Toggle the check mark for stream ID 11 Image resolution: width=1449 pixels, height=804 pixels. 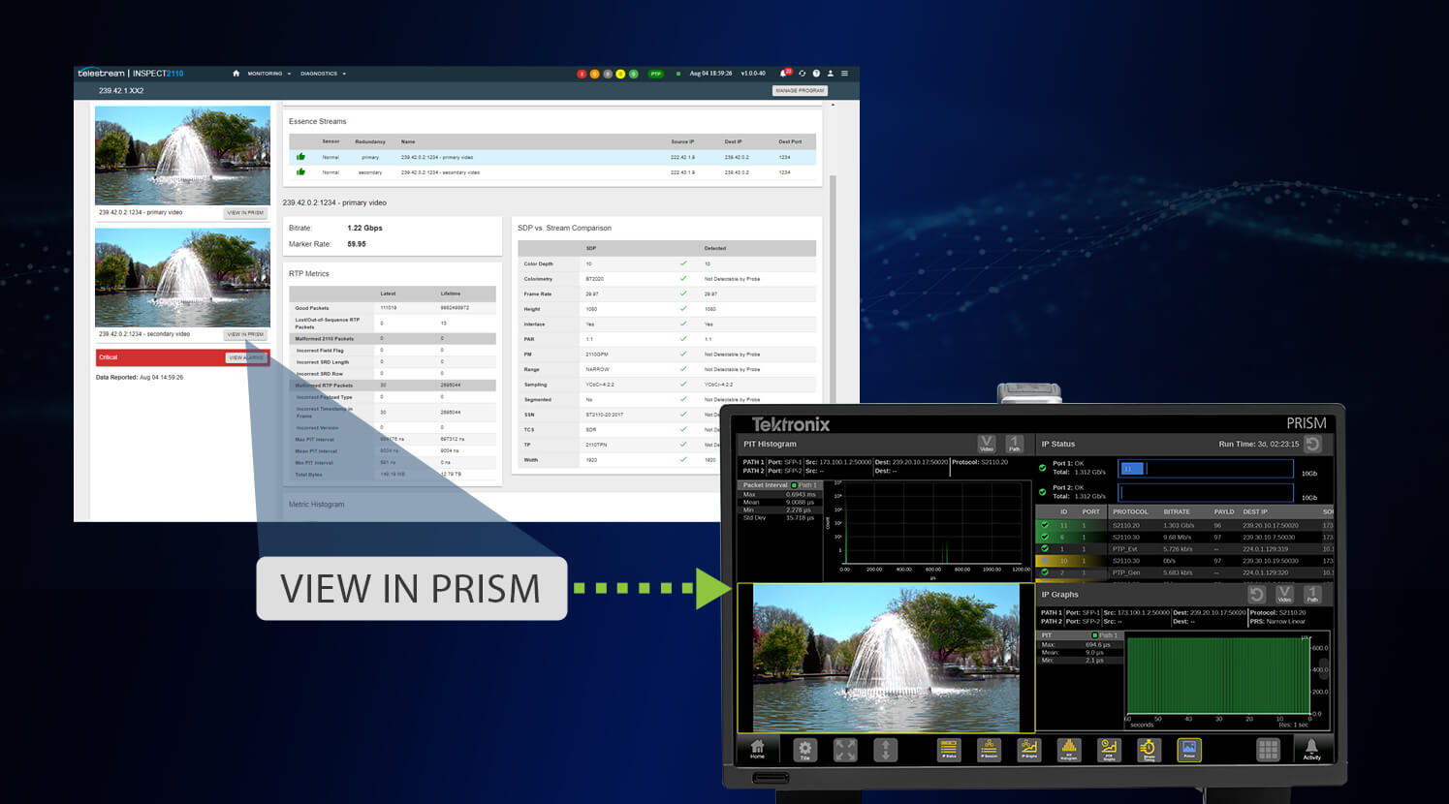tap(1045, 525)
